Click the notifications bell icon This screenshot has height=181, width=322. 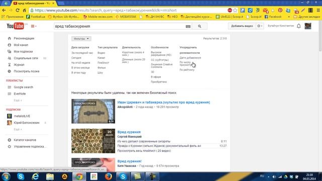(x=299, y=26)
